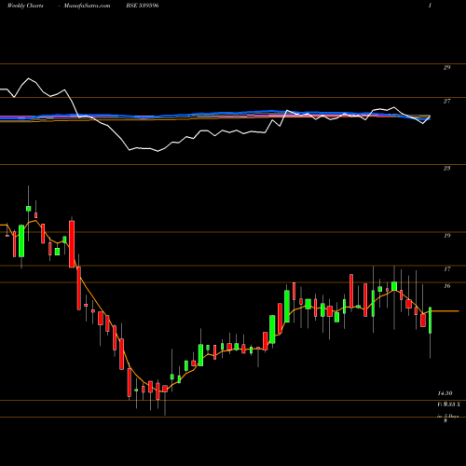Click the last green candlestick on the right

click(431, 321)
